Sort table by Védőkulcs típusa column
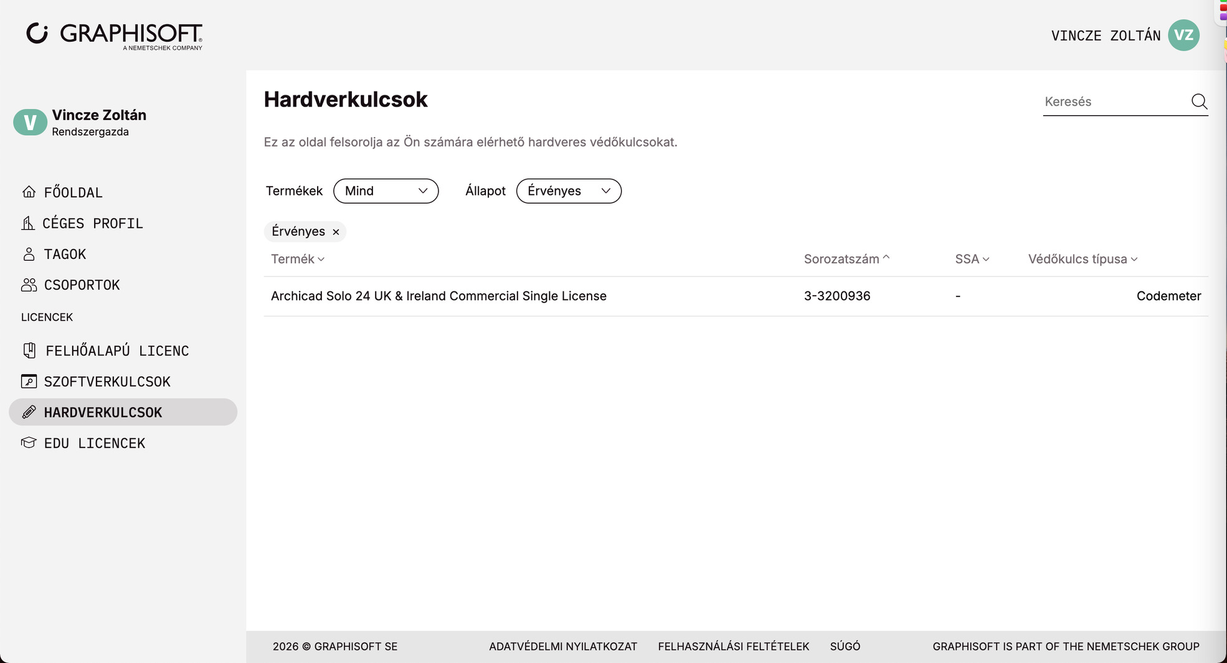 pyautogui.click(x=1083, y=259)
